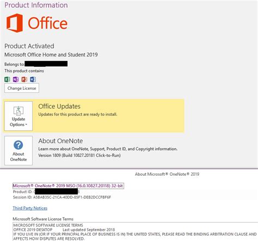Click the Product Activated text
258x241 pixels.
click(29, 46)
